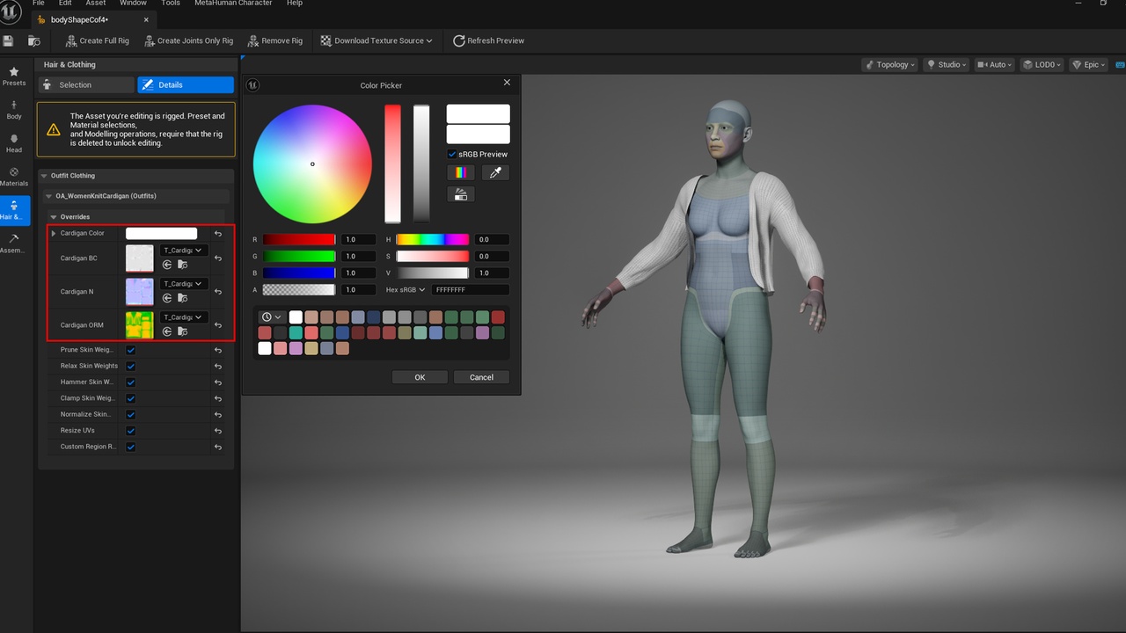Image resolution: width=1126 pixels, height=633 pixels.
Task: Toggle Clamp Skin Weights checkbox
Action: point(131,398)
